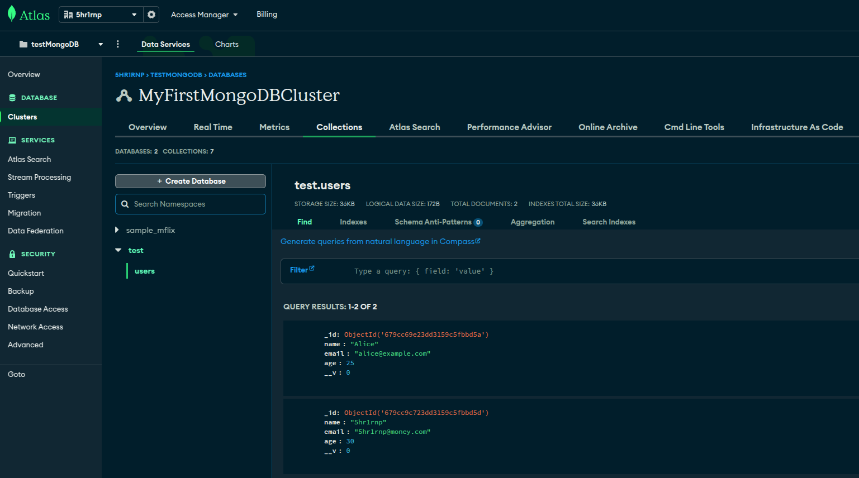Open the Online Archive tab

tap(608, 127)
